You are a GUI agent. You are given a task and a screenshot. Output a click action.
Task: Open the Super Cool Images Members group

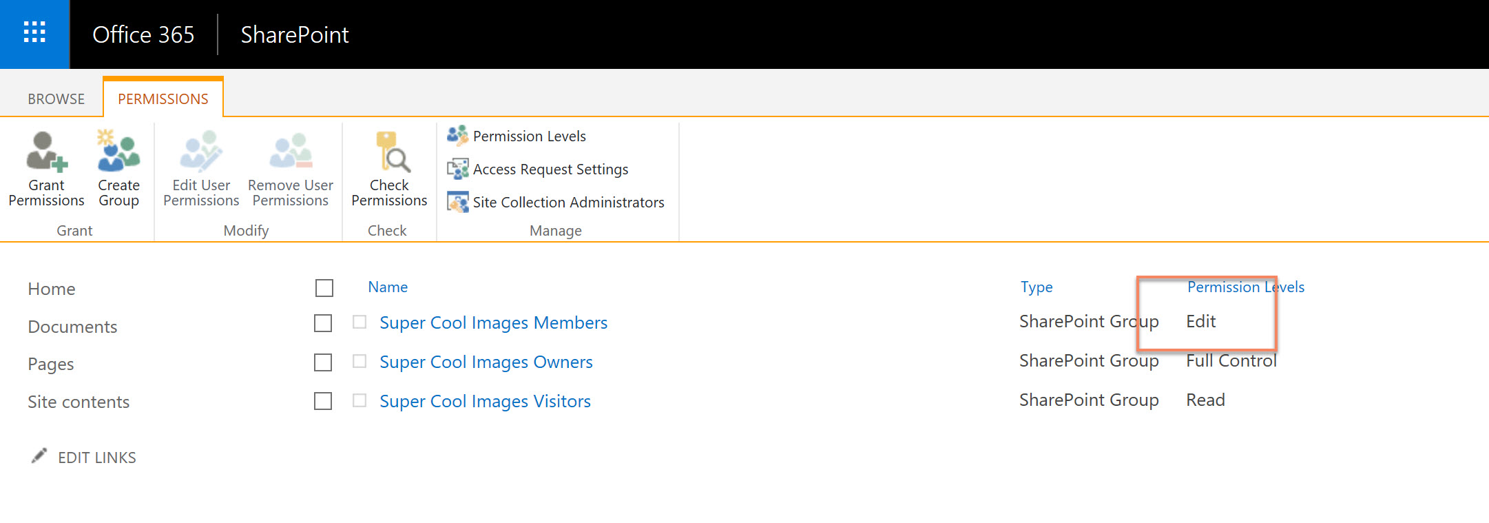tap(493, 322)
